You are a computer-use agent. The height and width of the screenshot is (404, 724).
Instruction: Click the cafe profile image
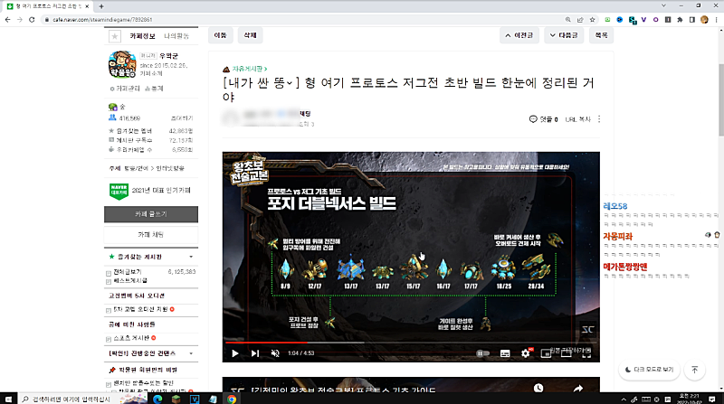click(122, 64)
